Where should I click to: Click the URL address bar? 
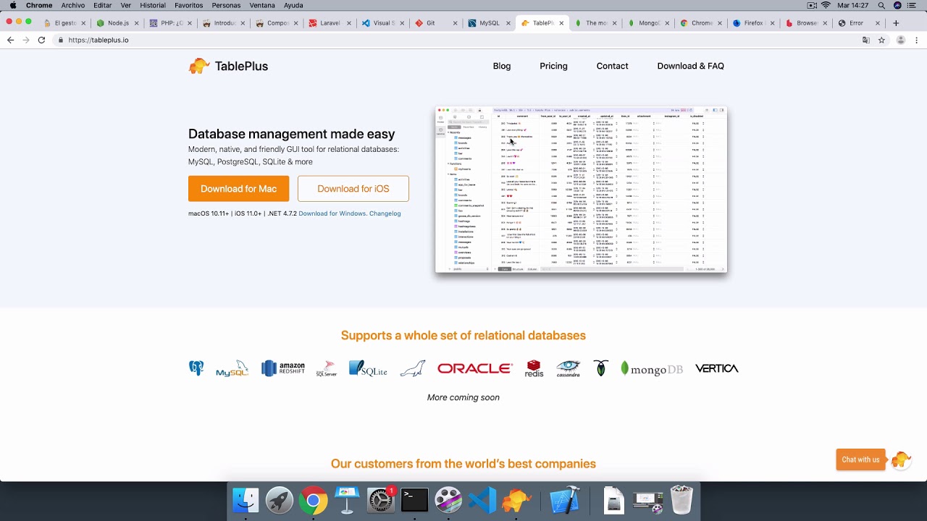pyautogui.click(x=456, y=40)
